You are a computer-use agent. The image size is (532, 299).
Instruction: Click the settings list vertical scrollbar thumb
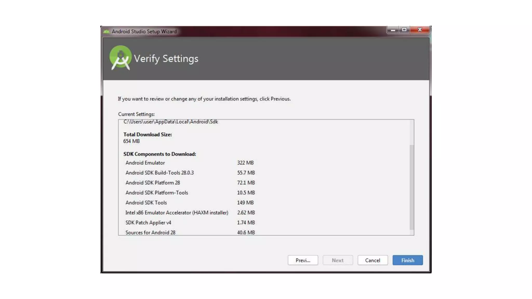tap(411, 187)
